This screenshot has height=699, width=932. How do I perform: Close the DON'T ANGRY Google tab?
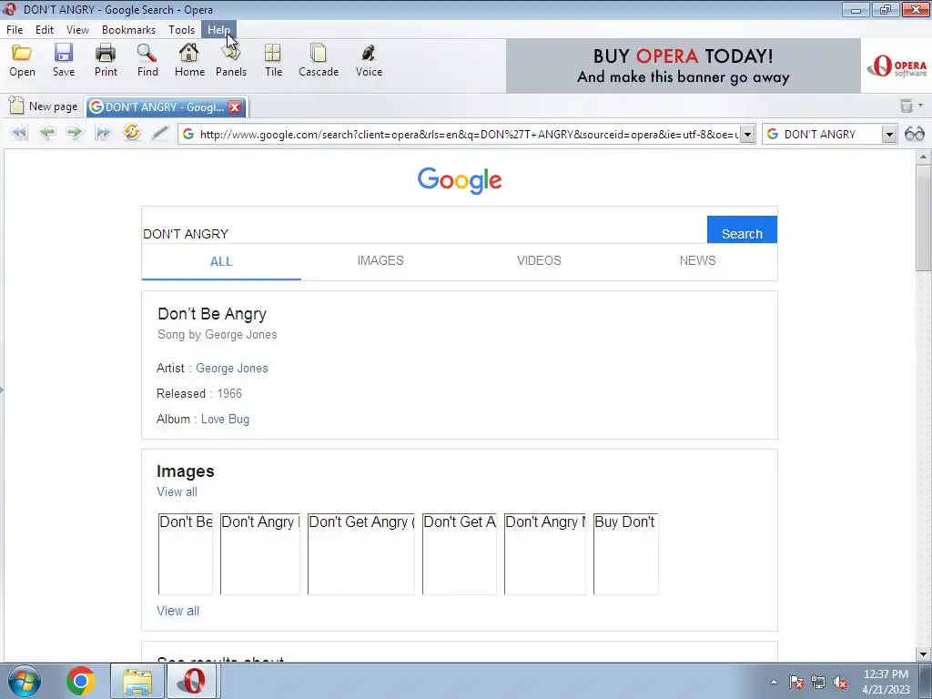235,107
